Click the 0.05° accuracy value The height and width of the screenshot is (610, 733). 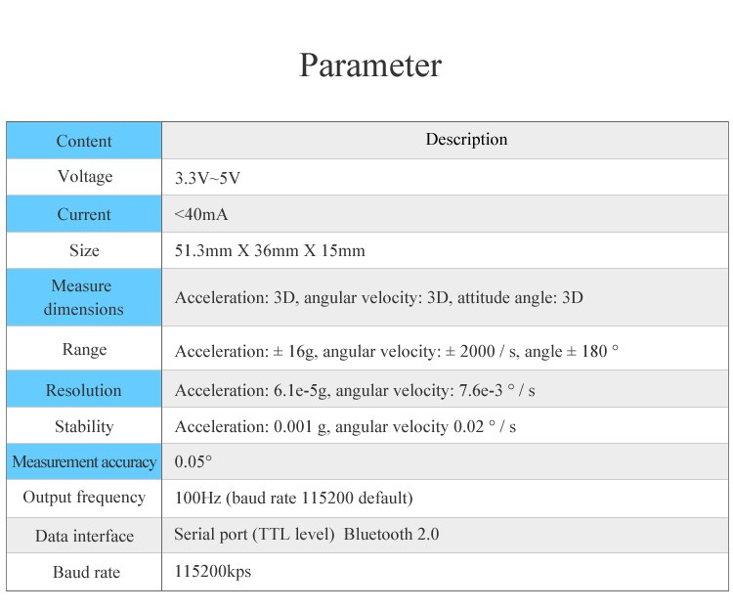194,461
